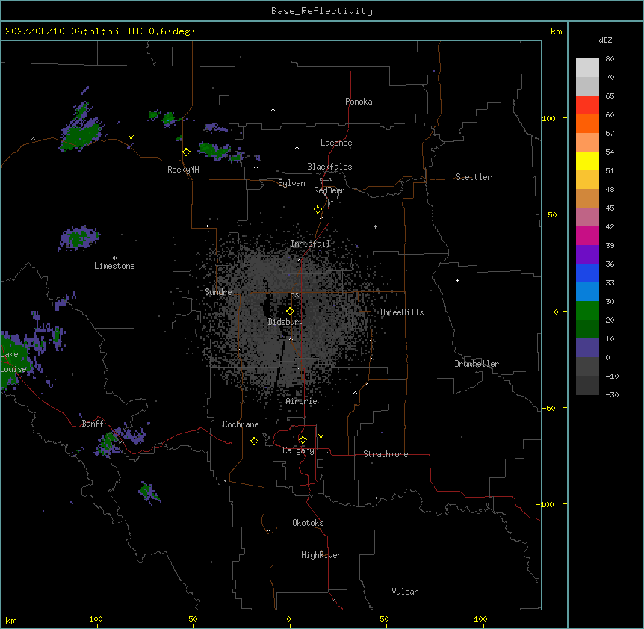Screen dimensions: 644x629
Task: Click the Didsbury town label
Action: pyautogui.click(x=286, y=322)
